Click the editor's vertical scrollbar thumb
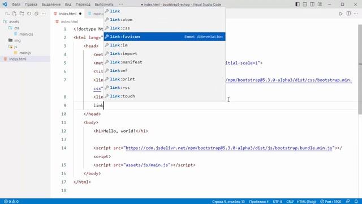This screenshot has height=204, width=362. click(360, 69)
